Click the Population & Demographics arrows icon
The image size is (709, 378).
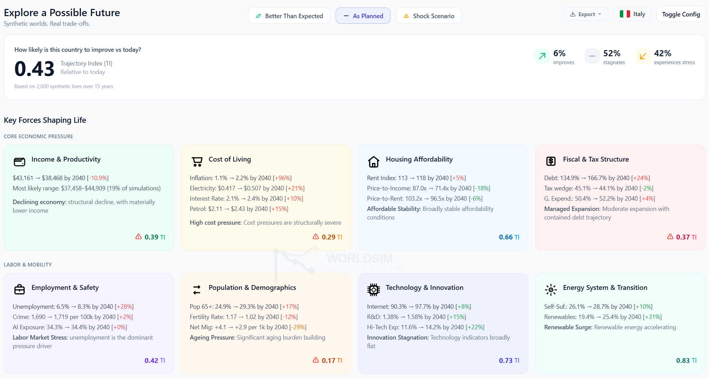coord(197,290)
